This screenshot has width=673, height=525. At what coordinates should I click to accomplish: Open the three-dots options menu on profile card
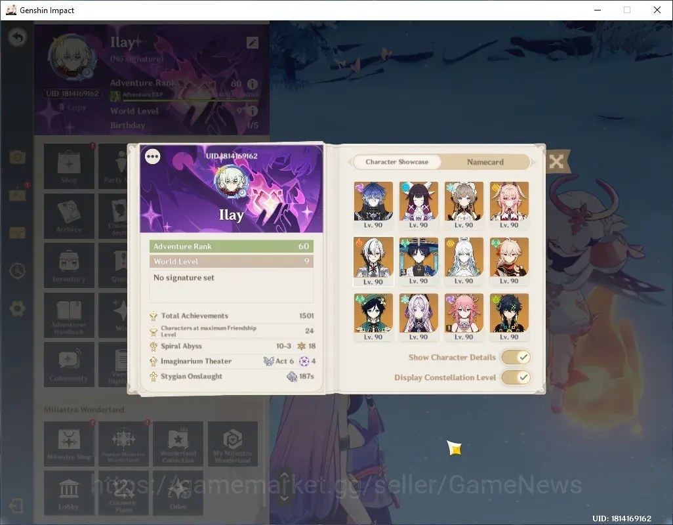click(x=152, y=156)
